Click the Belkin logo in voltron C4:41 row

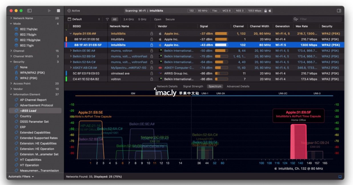point(160,79)
